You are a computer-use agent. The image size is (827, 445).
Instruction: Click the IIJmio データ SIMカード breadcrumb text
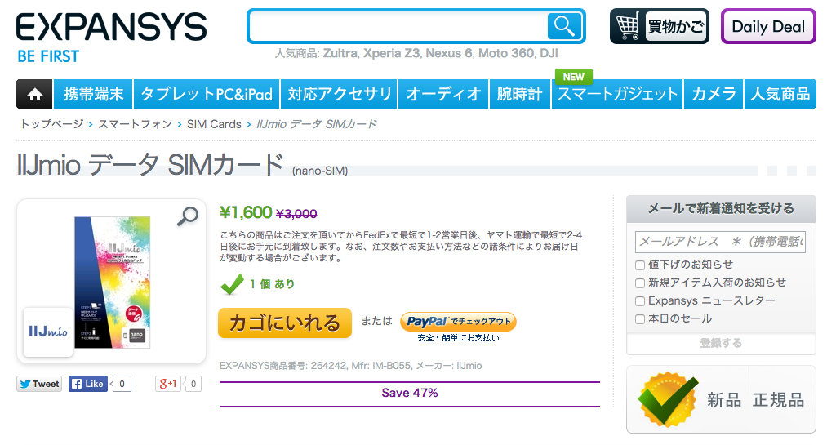(317, 124)
